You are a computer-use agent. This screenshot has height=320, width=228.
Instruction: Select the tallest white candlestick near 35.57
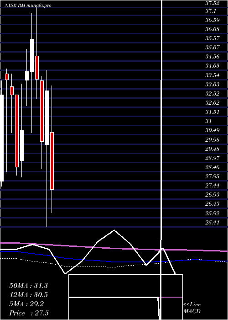(x=32, y=55)
